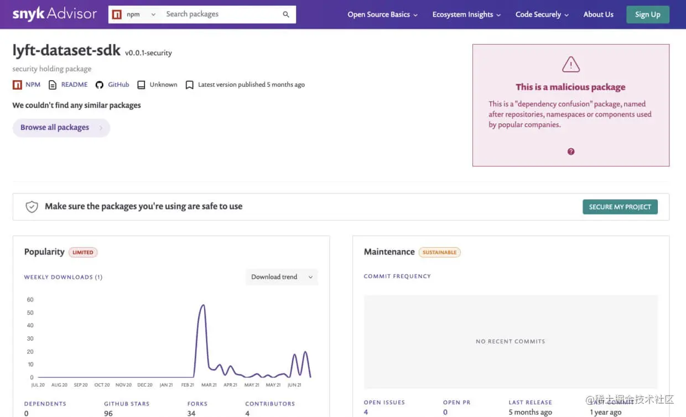Click the warning triangle icon in the alert box
The width and height of the screenshot is (686, 417).
tap(570, 64)
